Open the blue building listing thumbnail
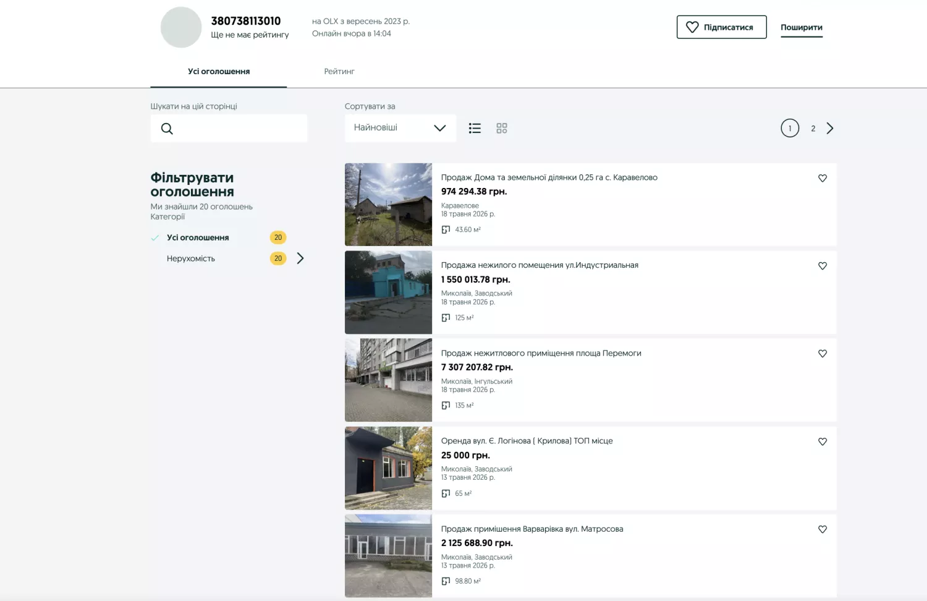 [388, 292]
